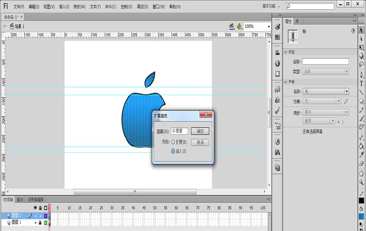Open the Code Snippets panel icon
This screenshot has height=231, width=366.
point(277,89)
